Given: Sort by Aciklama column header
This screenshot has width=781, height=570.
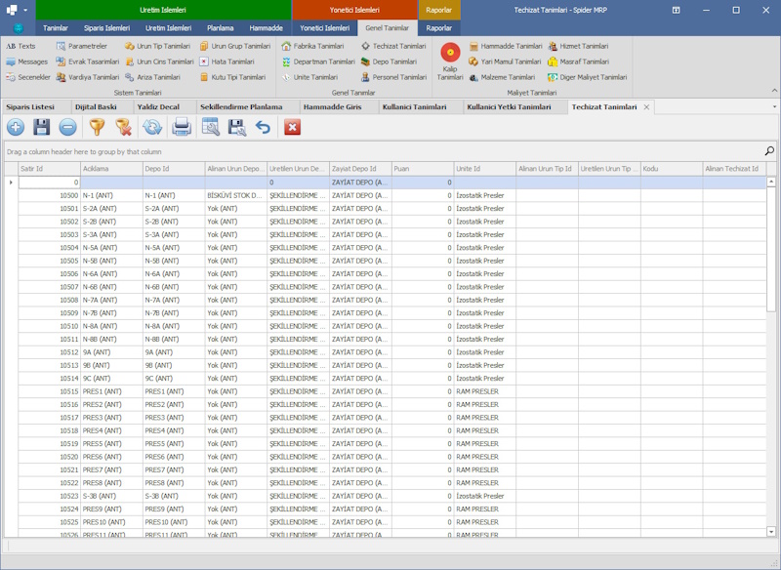Looking at the screenshot, I should click(111, 169).
